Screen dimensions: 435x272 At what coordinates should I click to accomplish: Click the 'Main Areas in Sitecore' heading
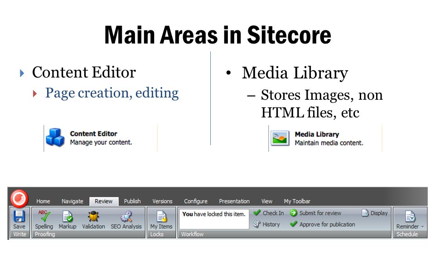[x=218, y=35]
